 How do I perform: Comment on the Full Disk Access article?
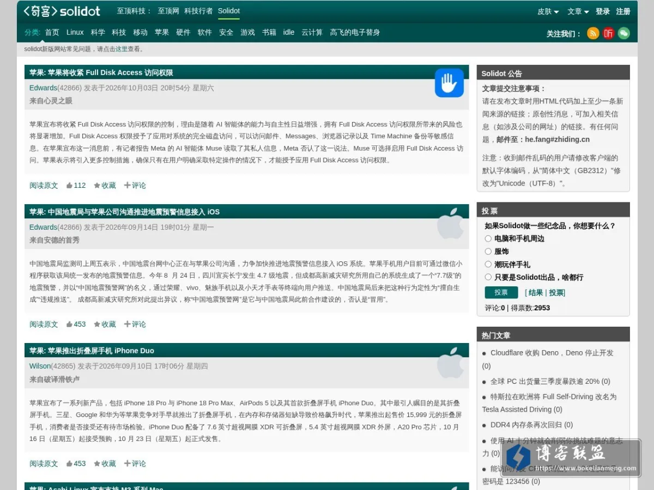coord(135,185)
